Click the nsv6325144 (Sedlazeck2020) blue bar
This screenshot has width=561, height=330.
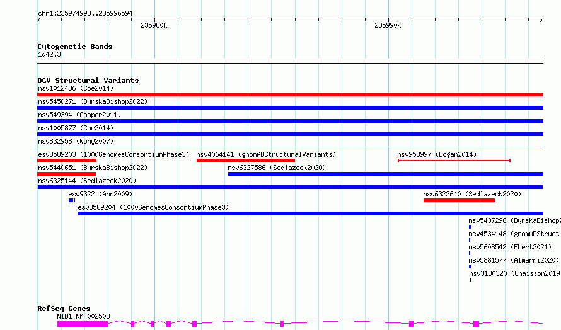(290, 187)
